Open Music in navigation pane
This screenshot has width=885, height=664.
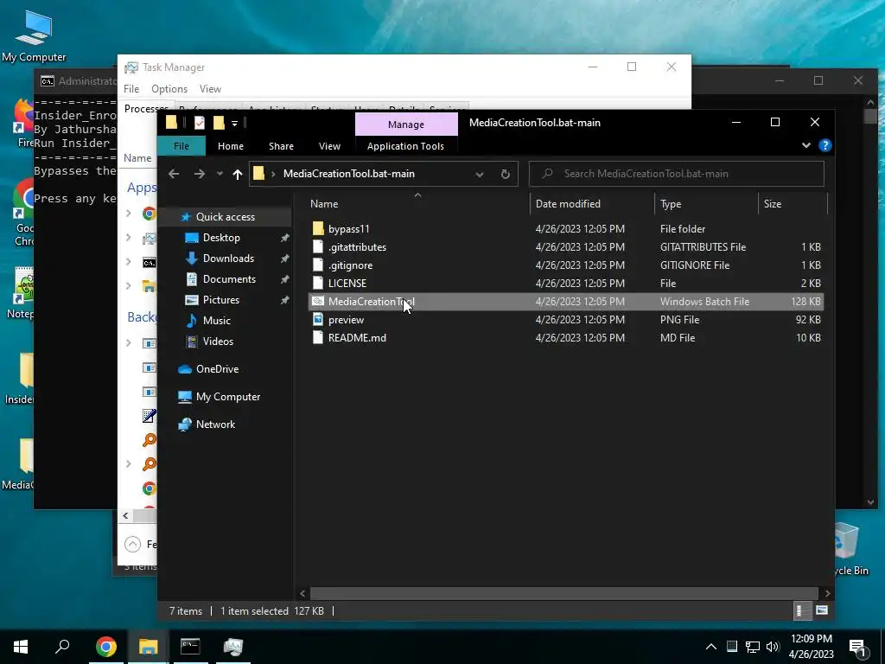[x=216, y=321]
